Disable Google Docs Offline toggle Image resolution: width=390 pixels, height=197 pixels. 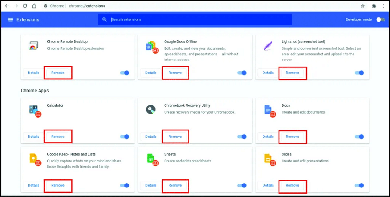pos(242,73)
